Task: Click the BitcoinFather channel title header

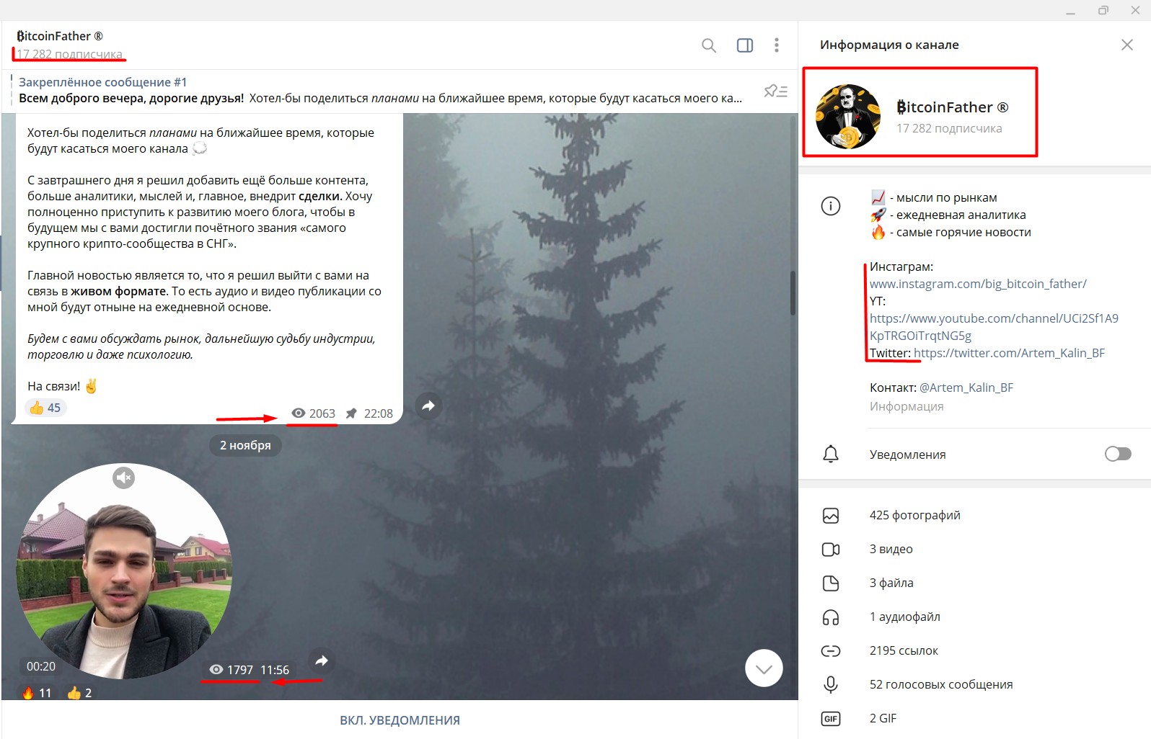Action: click(60, 36)
